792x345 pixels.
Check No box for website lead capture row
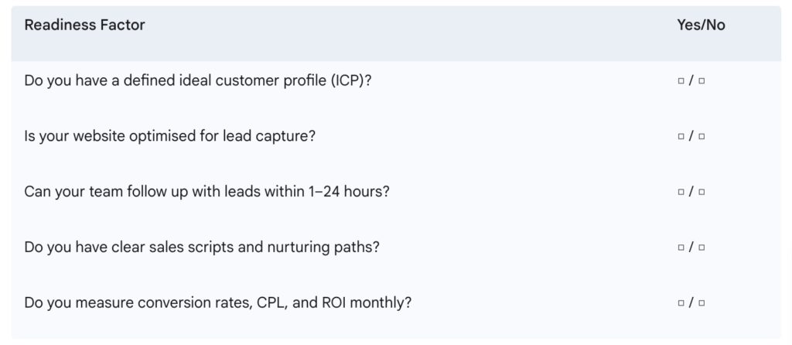702,136
